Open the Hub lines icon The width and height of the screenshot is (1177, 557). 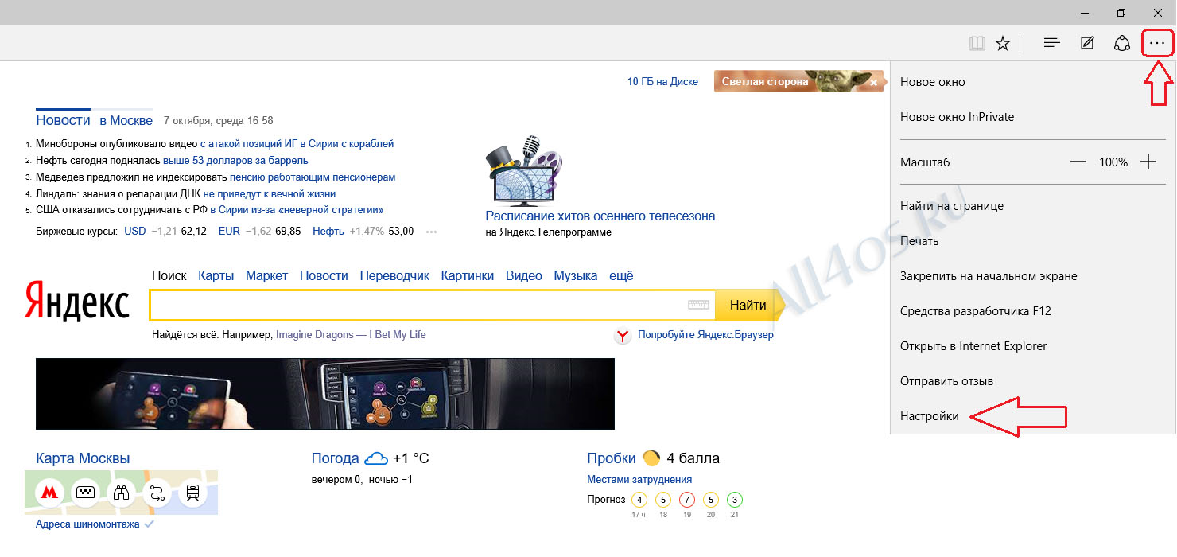click(x=1052, y=43)
